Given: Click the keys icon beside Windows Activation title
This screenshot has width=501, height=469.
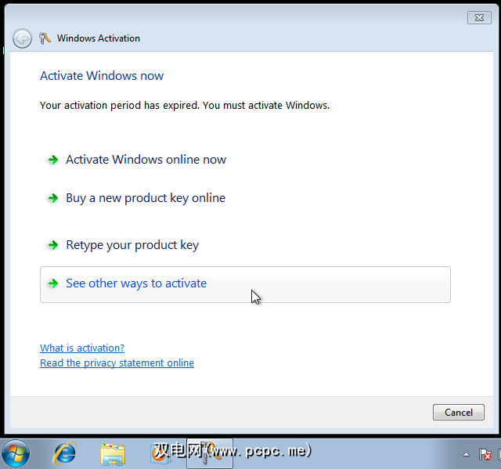Looking at the screenshot, I should coord(45,38).
